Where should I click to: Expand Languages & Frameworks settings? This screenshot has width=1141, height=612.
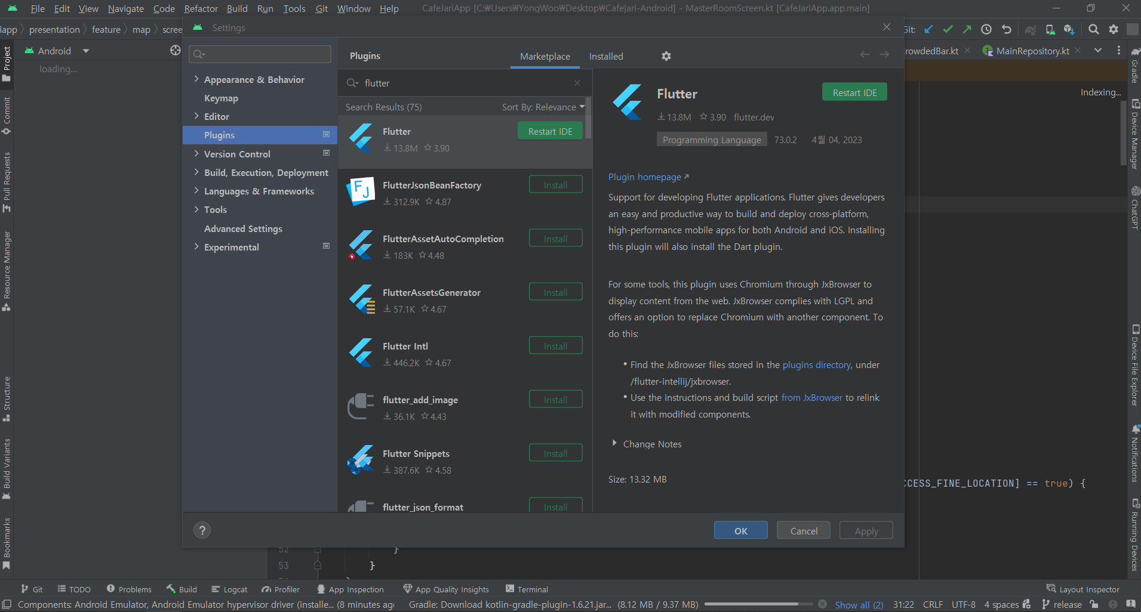click(196, 190)
